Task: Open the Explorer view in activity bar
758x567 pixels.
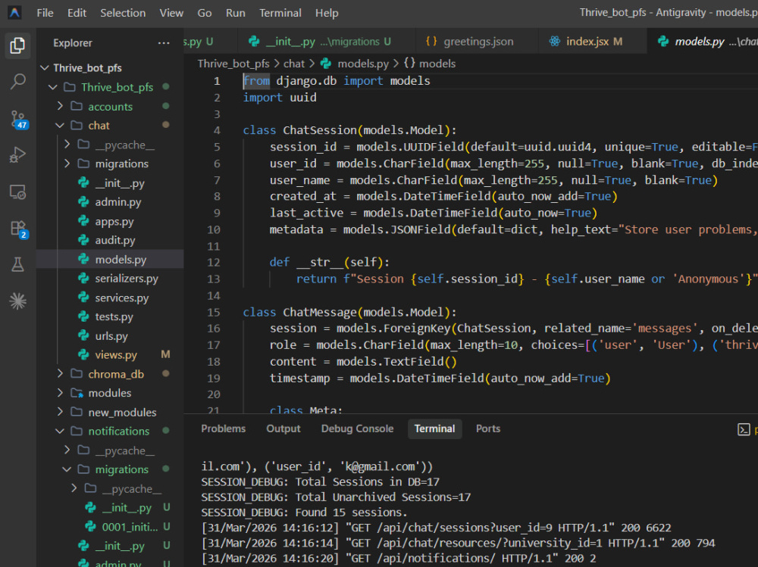Action: 17,45
